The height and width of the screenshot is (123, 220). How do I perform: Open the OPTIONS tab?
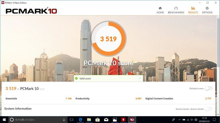coord(207,10)
